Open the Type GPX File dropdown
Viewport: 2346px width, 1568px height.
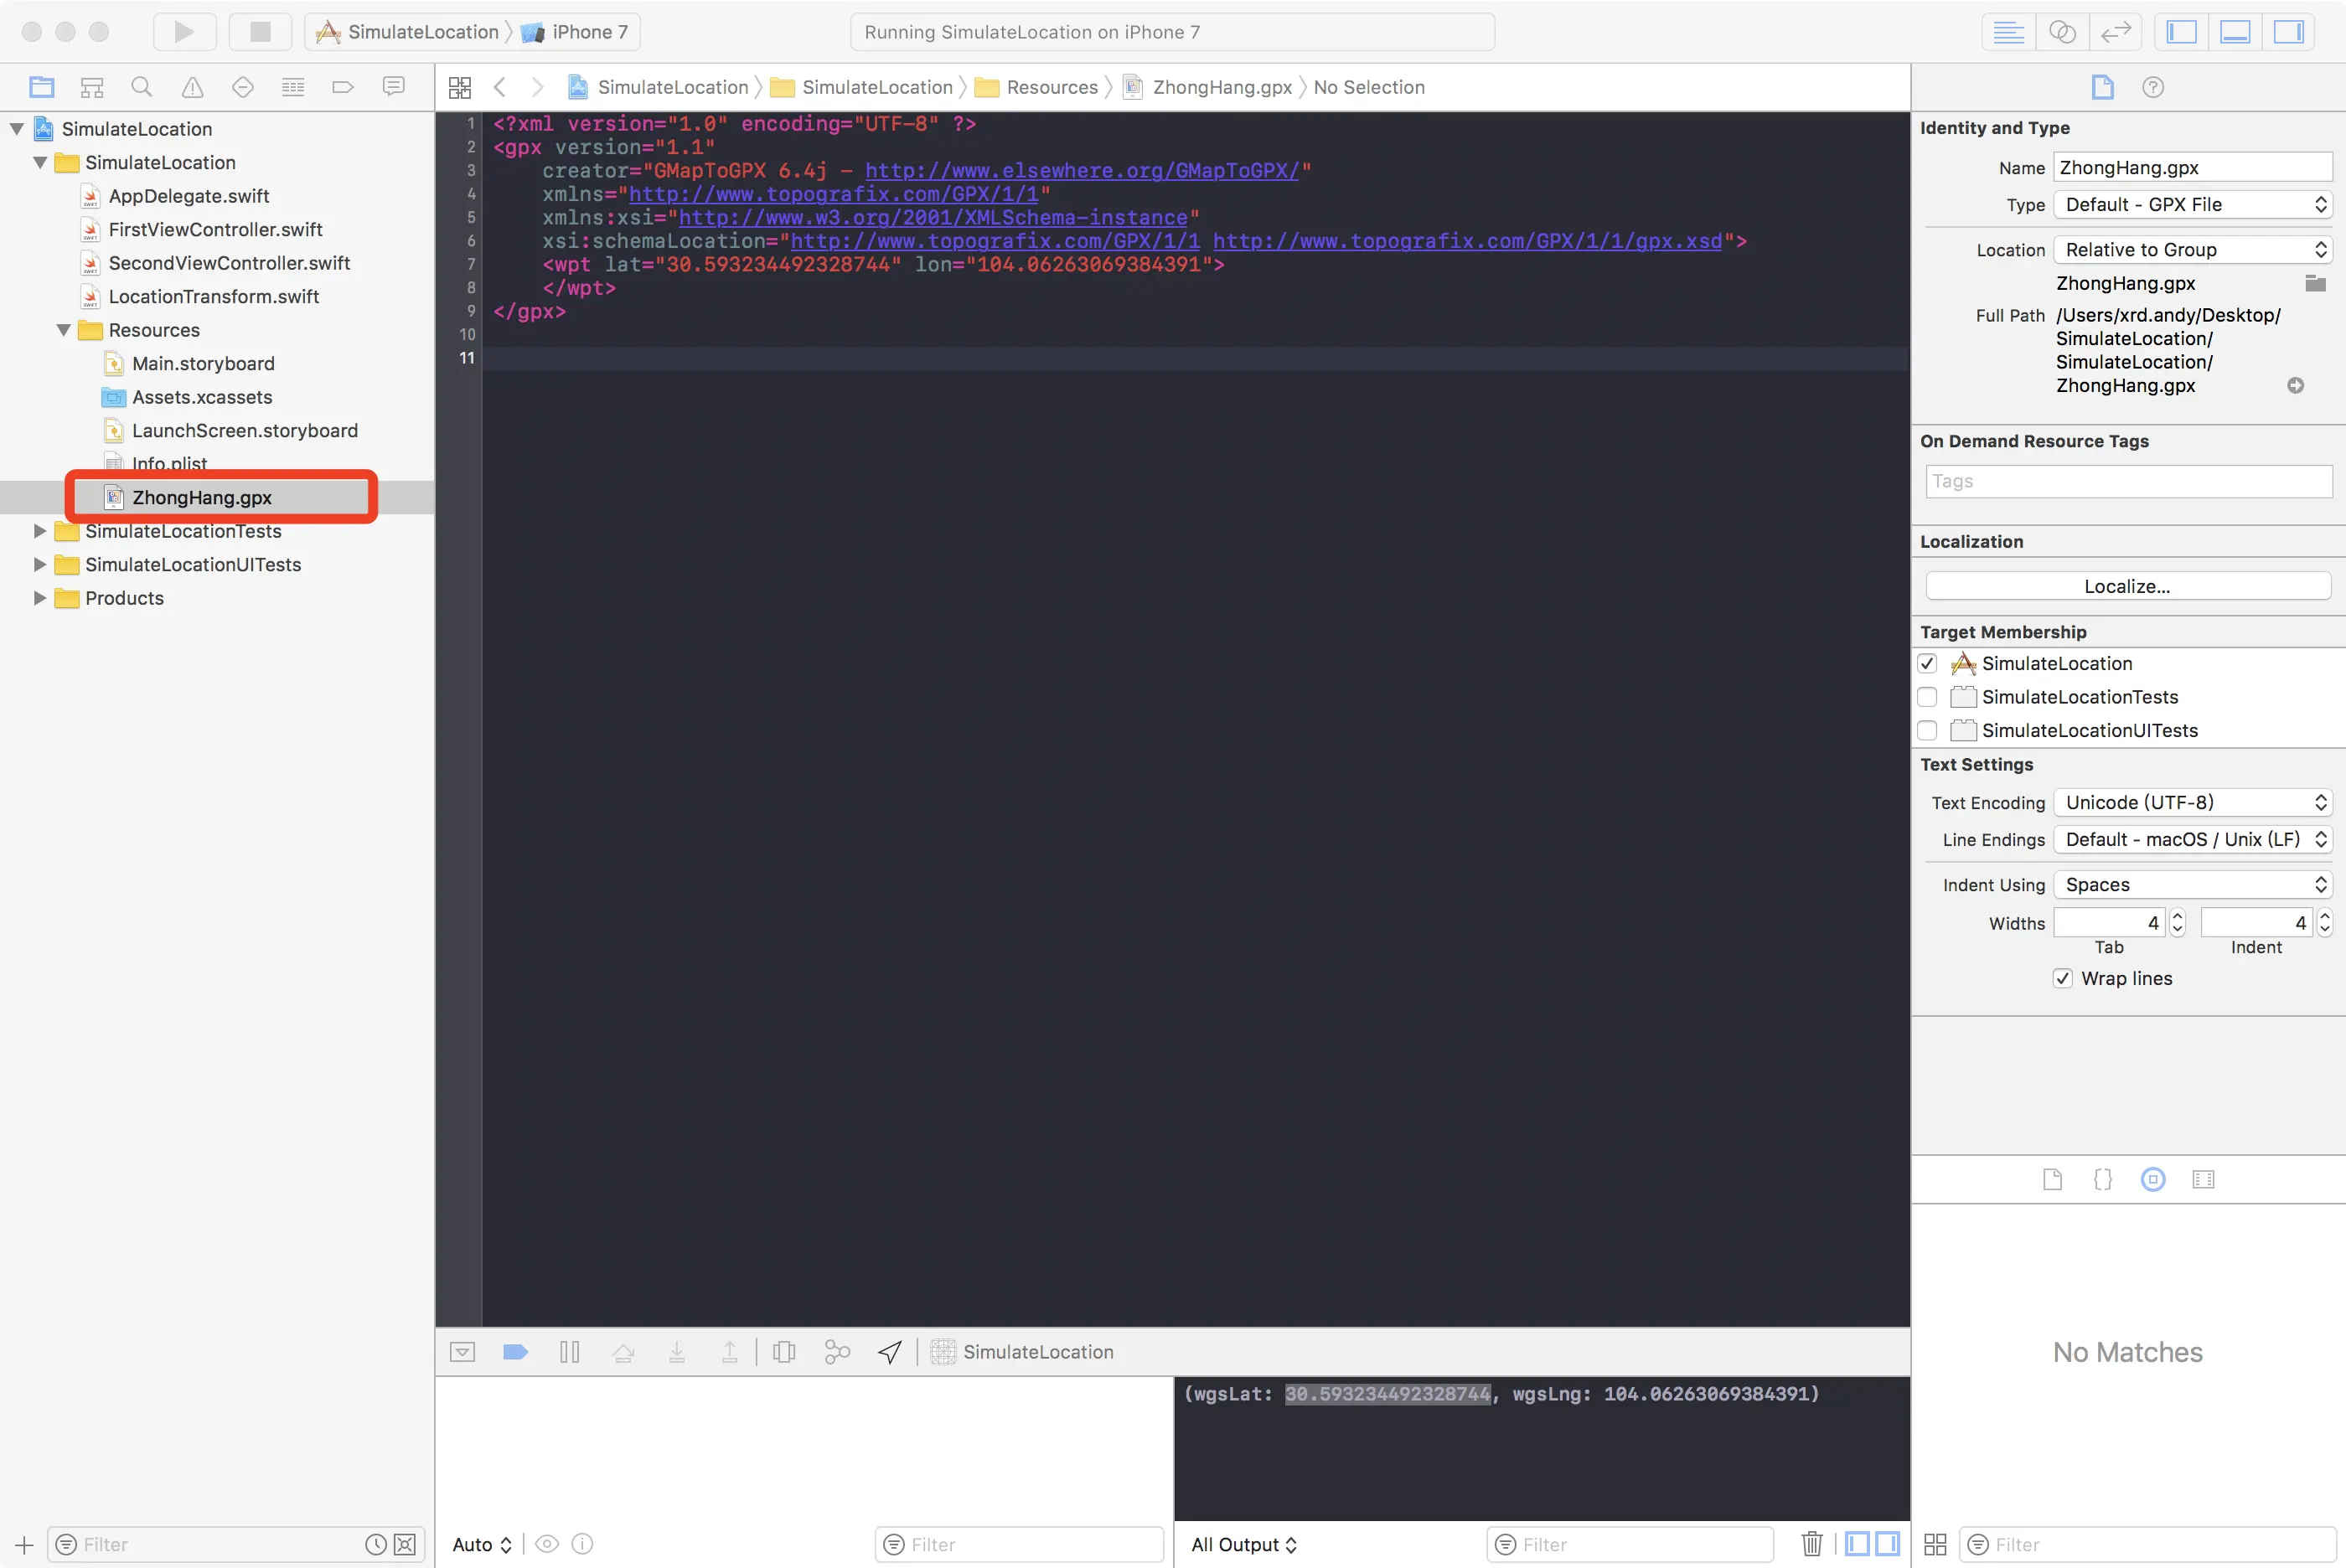click(2192, 204)
